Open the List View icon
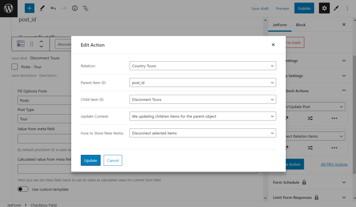Screen dimensions: 356x207 [86, 8]
